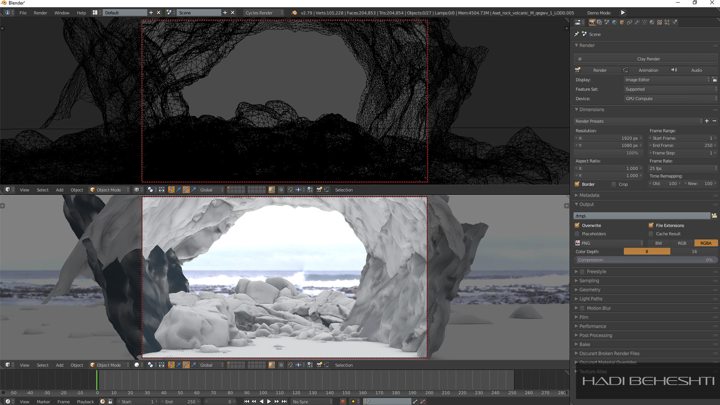The width and height of the screenshot is (720, 405).
Task: Open the Device GPU Compute dropdown
Action: tap(670, 99)
